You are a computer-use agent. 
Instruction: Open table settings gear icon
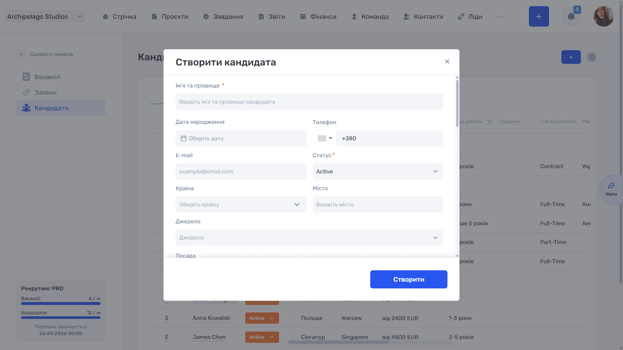(592, 57)
